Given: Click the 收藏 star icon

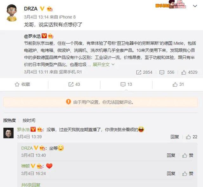Looking at the screenshot, I should click(x=17, y=84).
